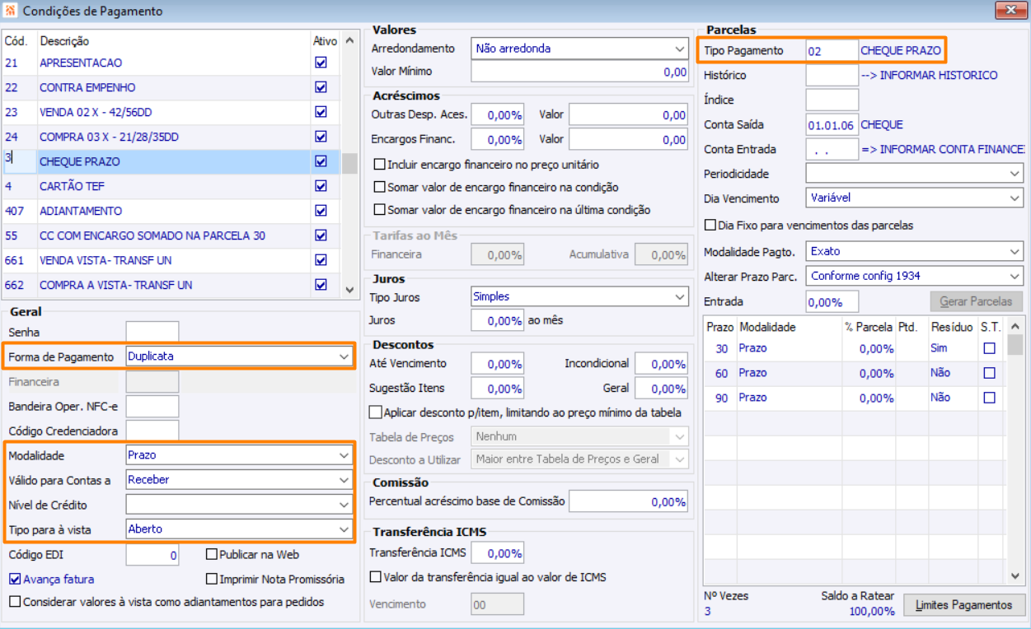Screen dimensions: 1031x629
Task: Open the Modalidade Pagto. dropdown
Action: pos(1014,251)
